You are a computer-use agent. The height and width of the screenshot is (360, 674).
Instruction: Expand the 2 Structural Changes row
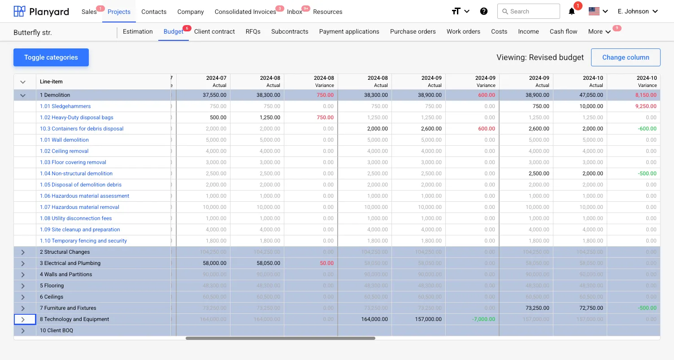(23, 252)
